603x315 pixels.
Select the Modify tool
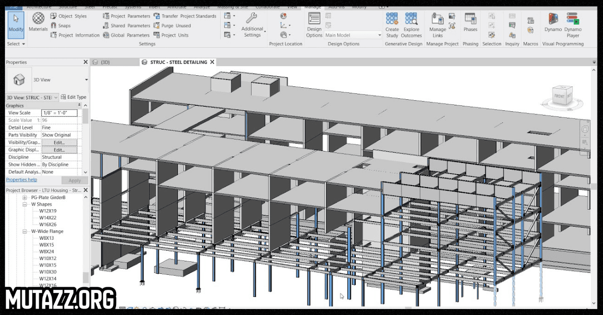[16, 23]
